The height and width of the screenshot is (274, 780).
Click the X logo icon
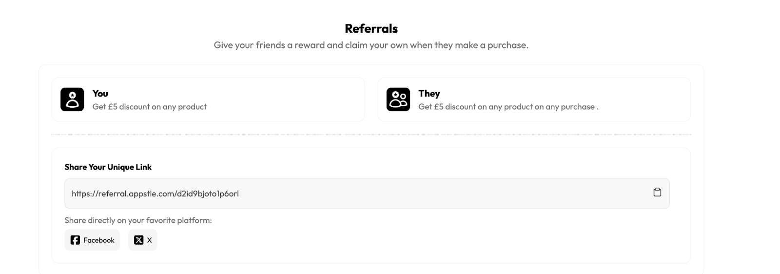(x=139, y=240)
